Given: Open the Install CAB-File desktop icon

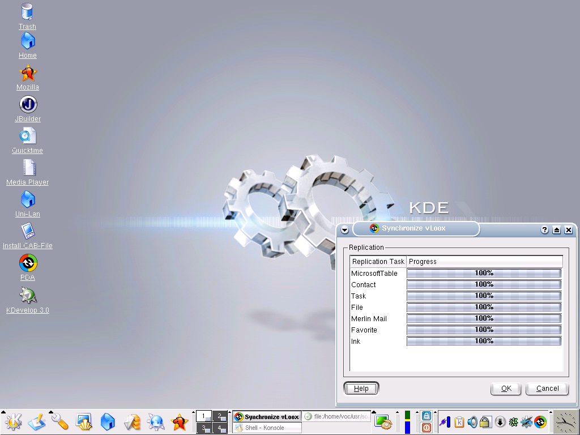Looking at the screenshot, I should 27,236.
